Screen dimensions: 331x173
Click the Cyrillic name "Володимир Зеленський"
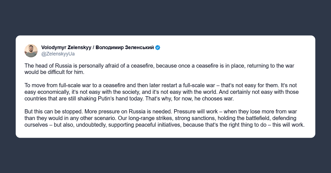125,47
